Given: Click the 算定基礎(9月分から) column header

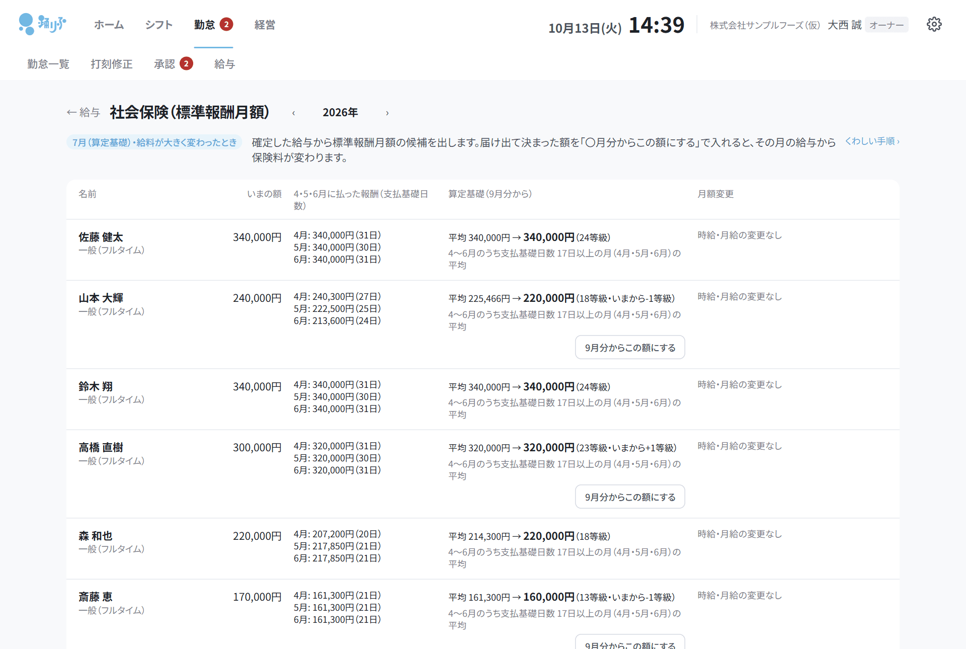Looking at the screenshot, I should point(490,194).
